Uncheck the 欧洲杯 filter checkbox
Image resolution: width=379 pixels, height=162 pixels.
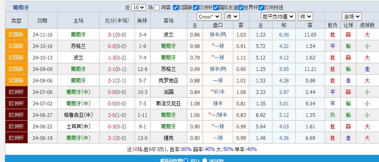click(x=195, y=7)
